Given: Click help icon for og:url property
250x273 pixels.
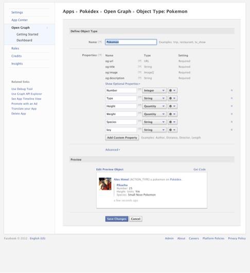Looking at the screenshot, I should pos(139,61).
